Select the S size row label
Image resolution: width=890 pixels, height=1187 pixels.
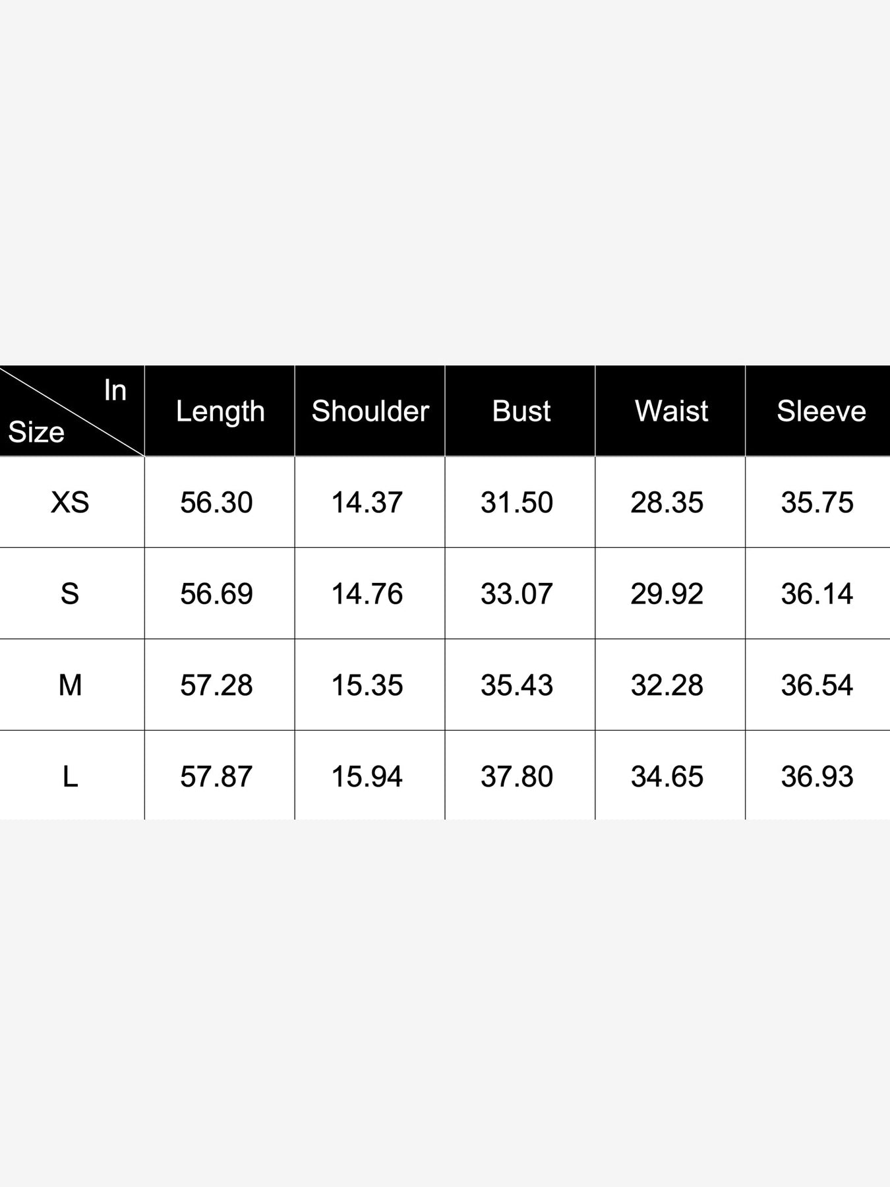[70, 593]
